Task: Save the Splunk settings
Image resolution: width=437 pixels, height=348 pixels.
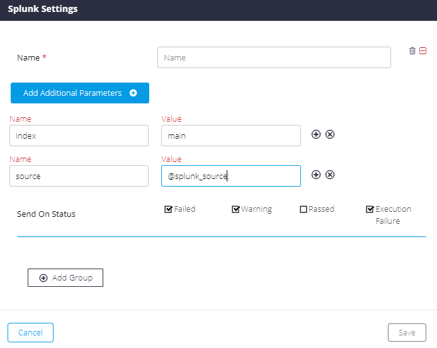Action: pos(407,332)
